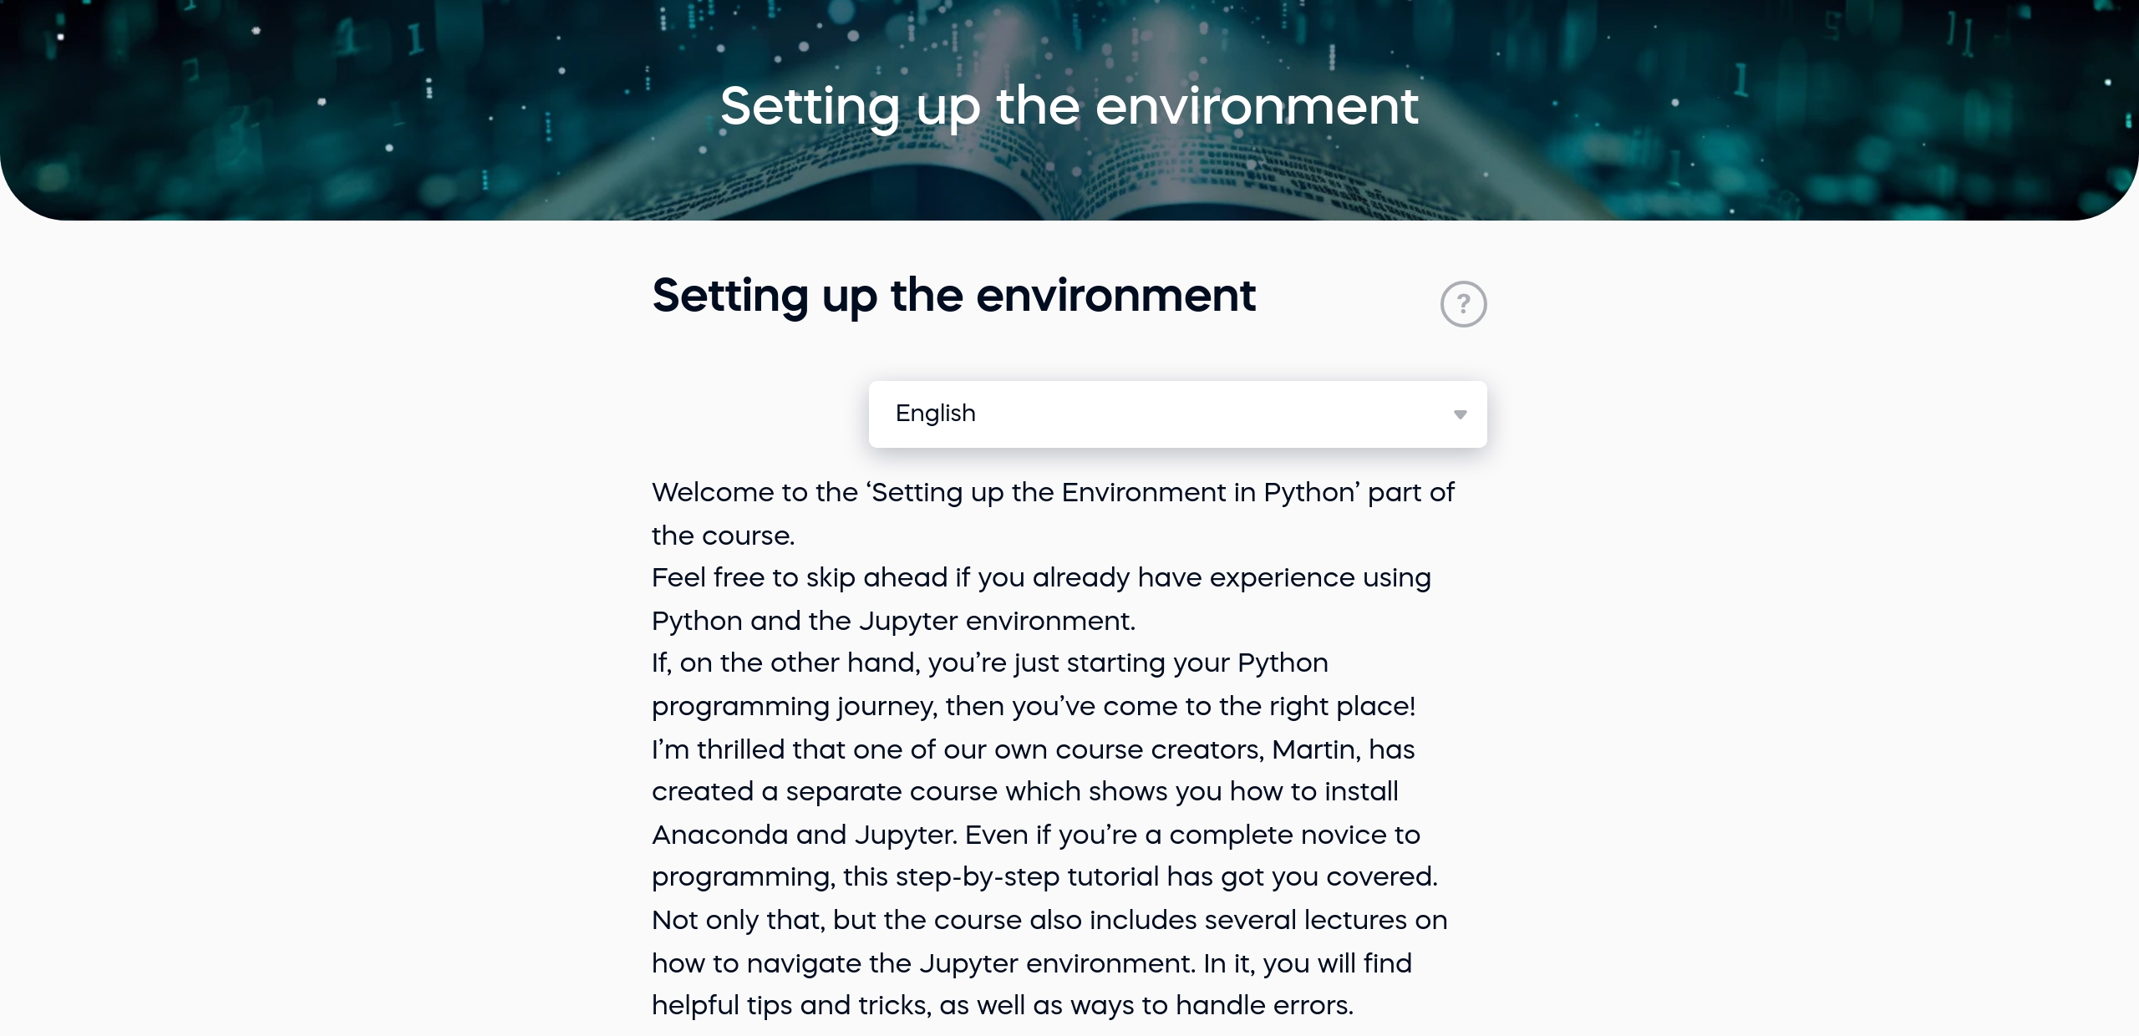Select the 'English' label inside the dropdown
The width and height of the screenshot is (2139, 1036).
coord(935,414)
